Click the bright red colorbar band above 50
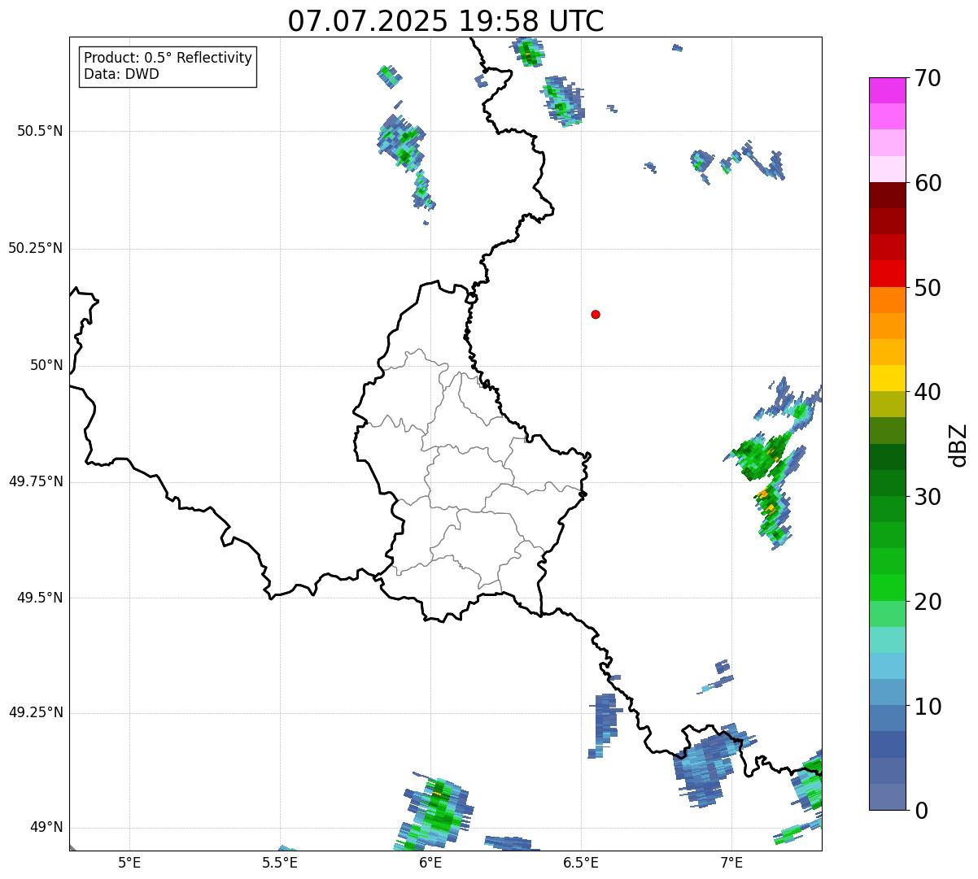978x879 pixels. [887, 273]
